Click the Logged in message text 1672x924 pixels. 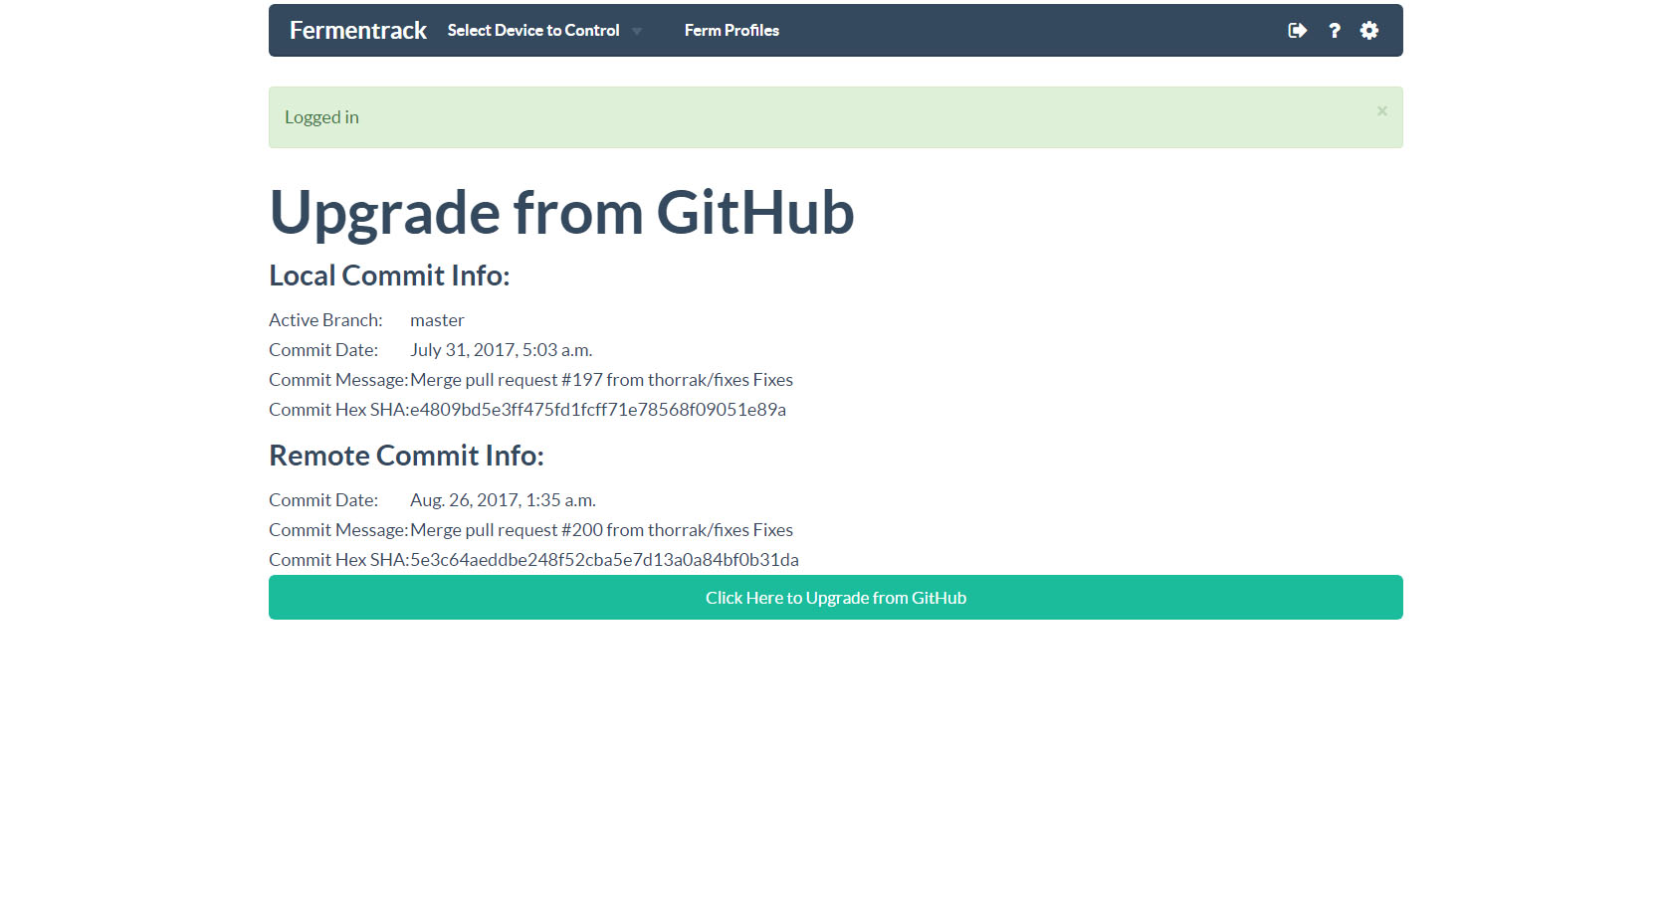pos(321,117)
